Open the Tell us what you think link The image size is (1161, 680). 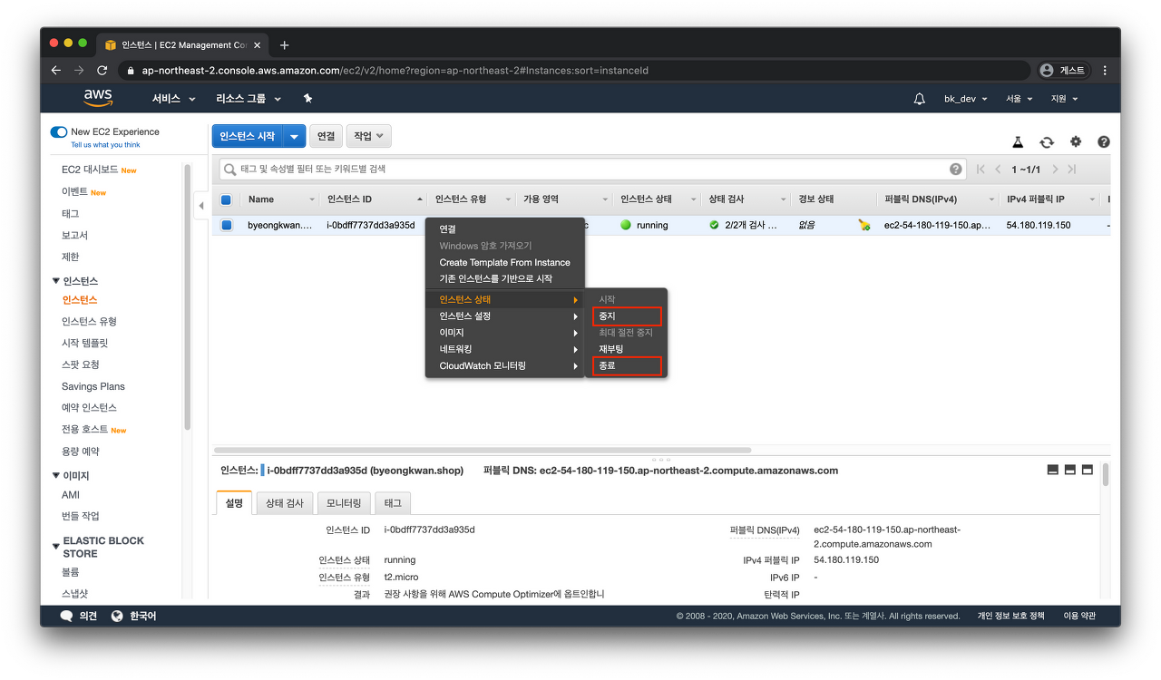tap(105, 145)
